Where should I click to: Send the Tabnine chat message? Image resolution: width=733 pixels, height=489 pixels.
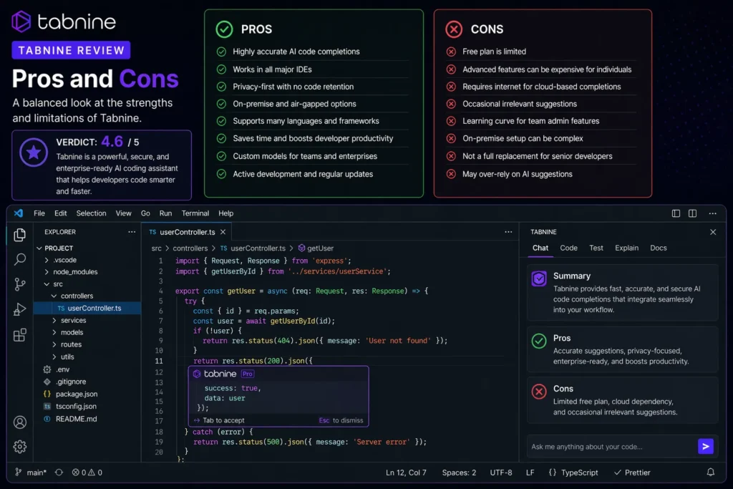click(x=705, y=447)
